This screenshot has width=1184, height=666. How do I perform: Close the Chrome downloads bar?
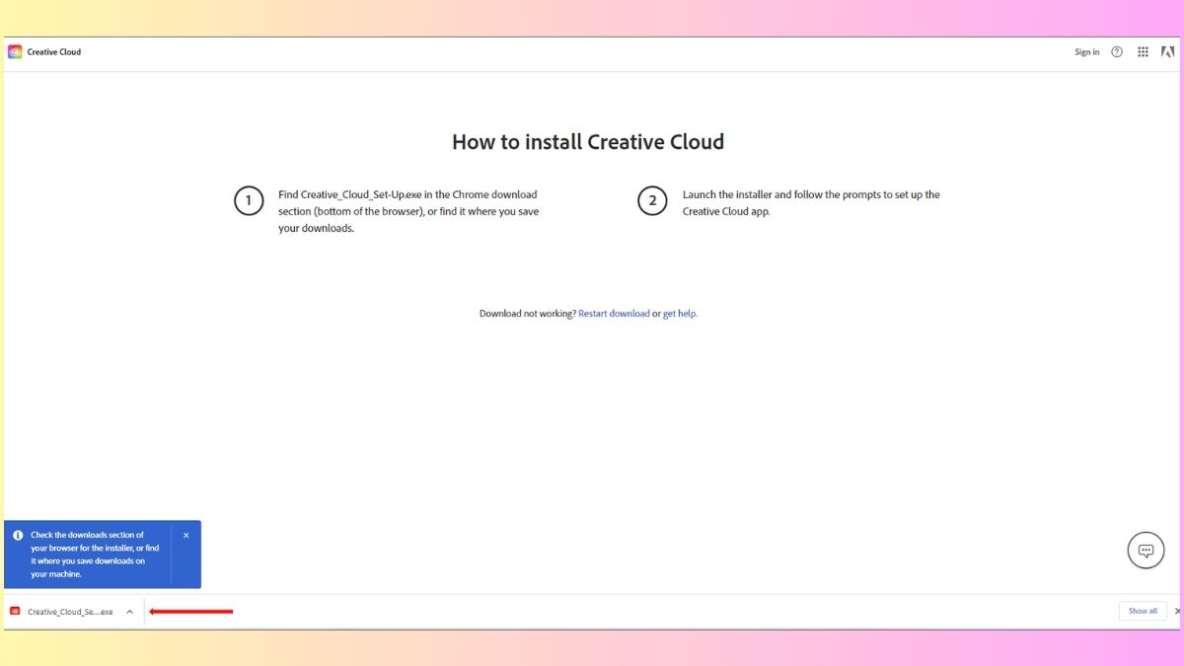[1177, 611]
